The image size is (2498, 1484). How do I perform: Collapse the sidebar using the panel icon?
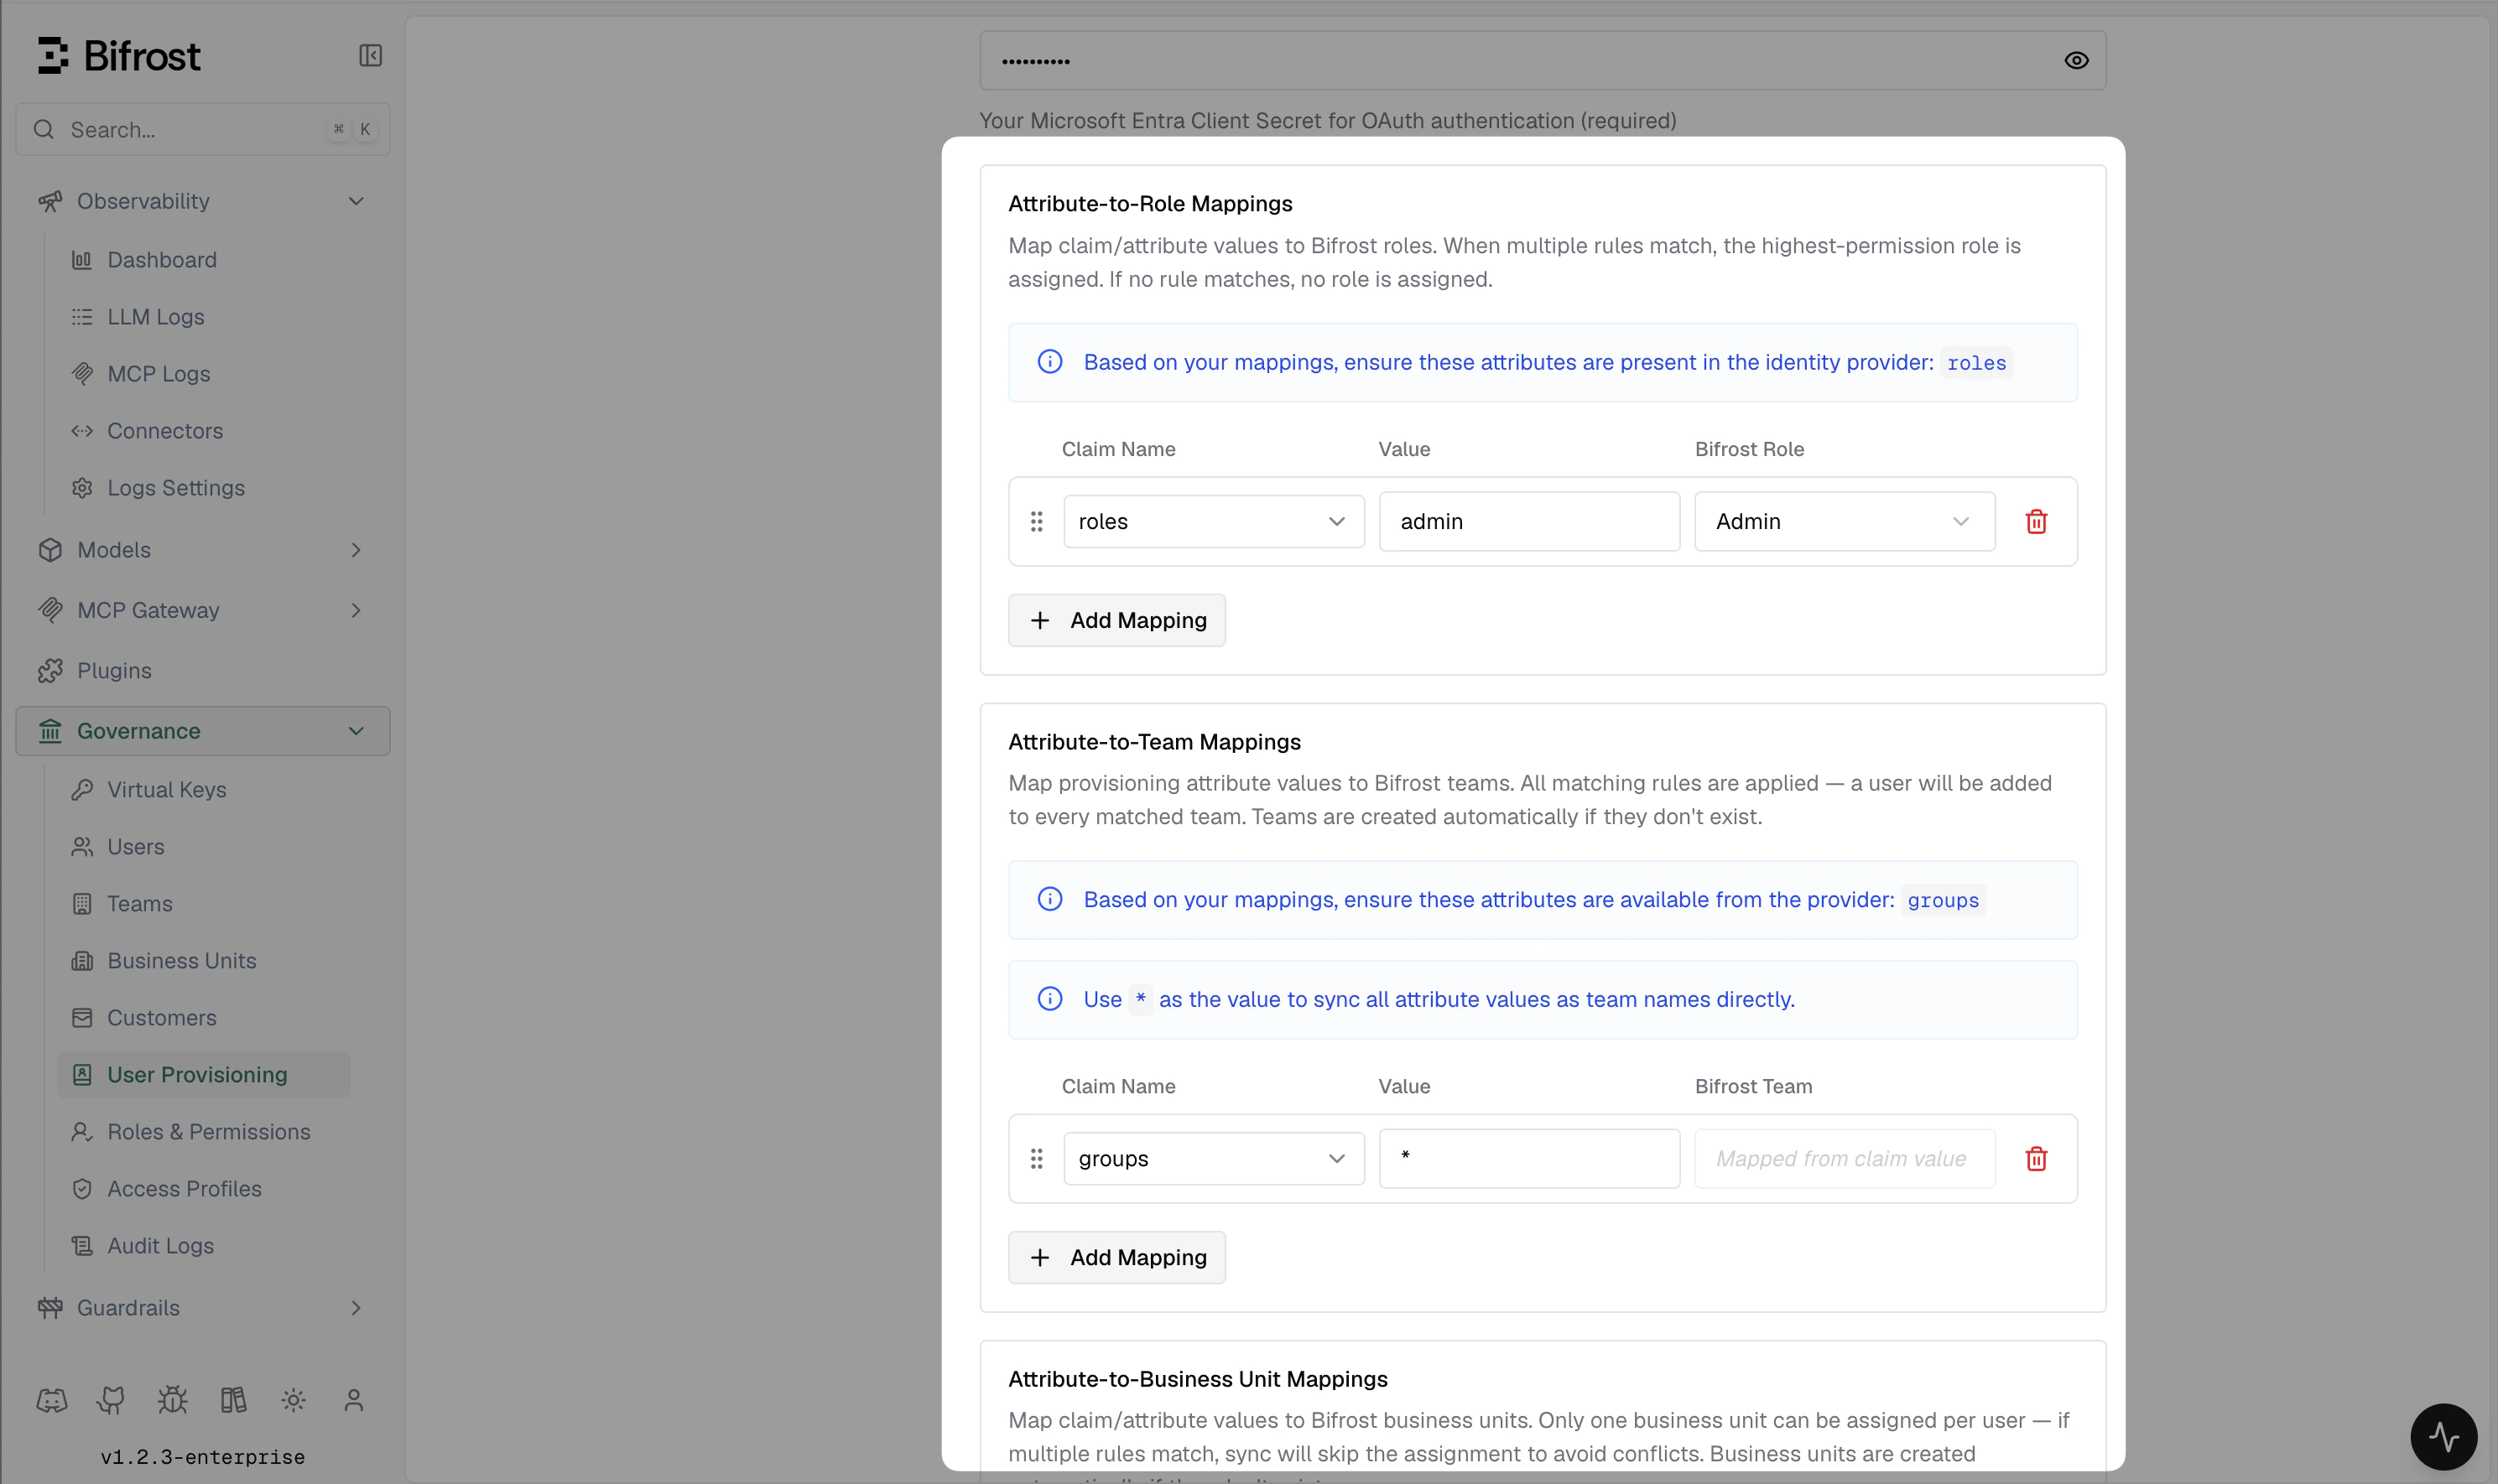pyautogui.click(x=369, y=55)
